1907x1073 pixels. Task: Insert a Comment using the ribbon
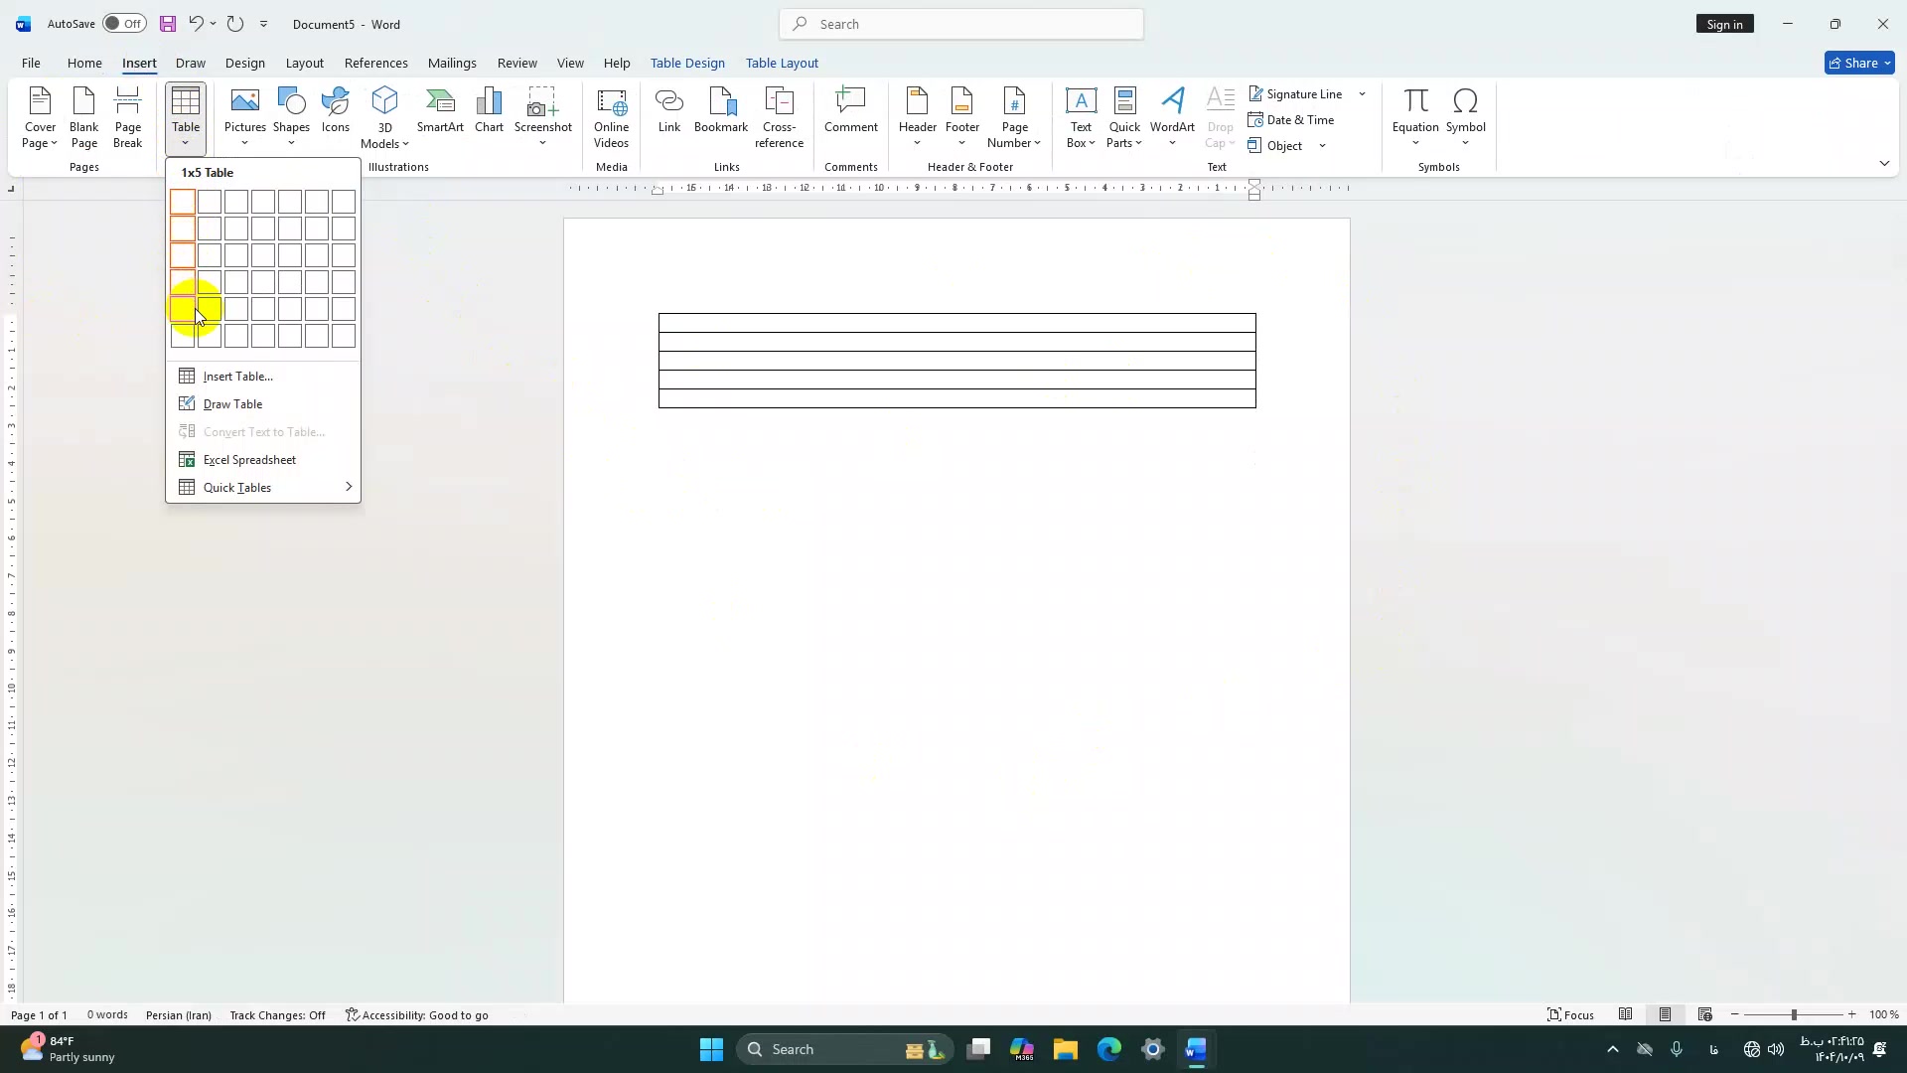(x=850, y=110)
